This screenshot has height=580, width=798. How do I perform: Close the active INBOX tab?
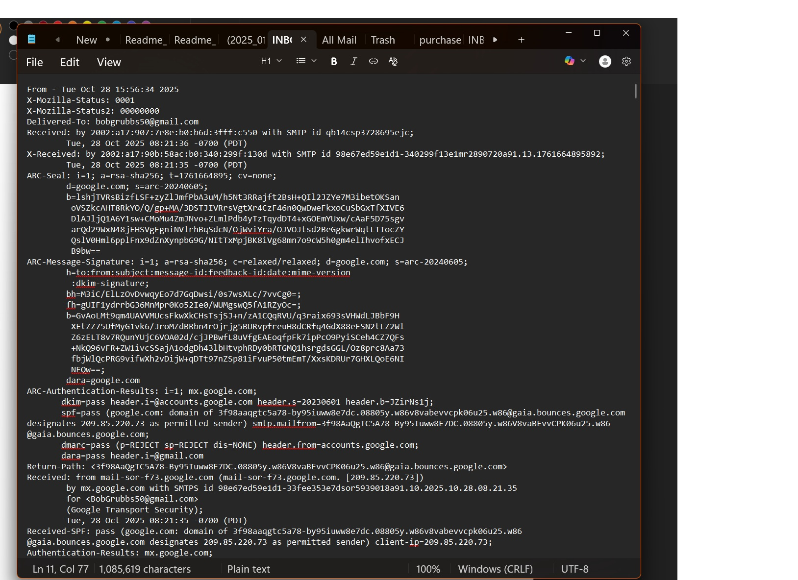[304, 40]
